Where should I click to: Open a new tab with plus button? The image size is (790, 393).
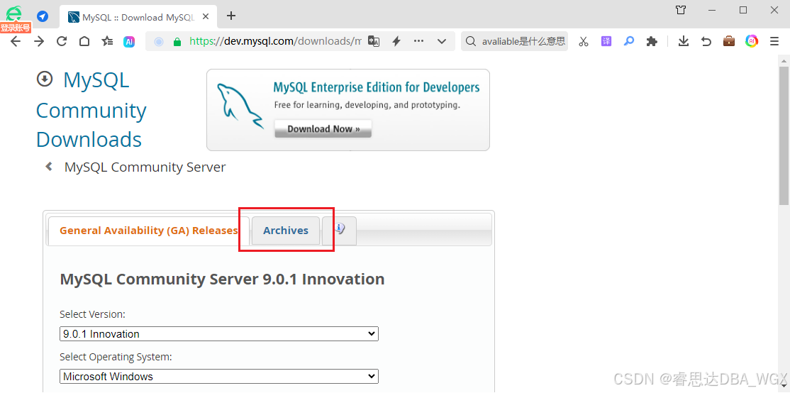pyautogui.click(x=230, y=16)
